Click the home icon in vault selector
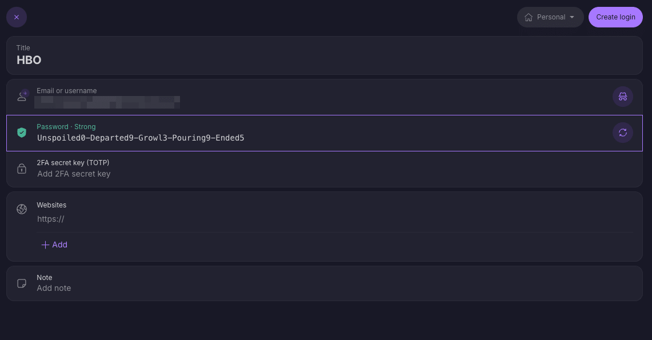 [529, 17]
